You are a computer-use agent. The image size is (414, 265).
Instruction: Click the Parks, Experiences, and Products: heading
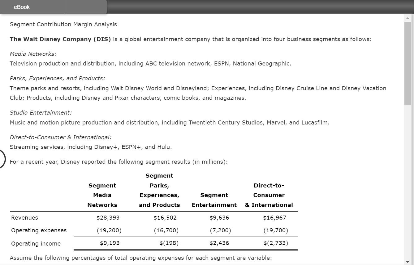click(x=57, y=78)
